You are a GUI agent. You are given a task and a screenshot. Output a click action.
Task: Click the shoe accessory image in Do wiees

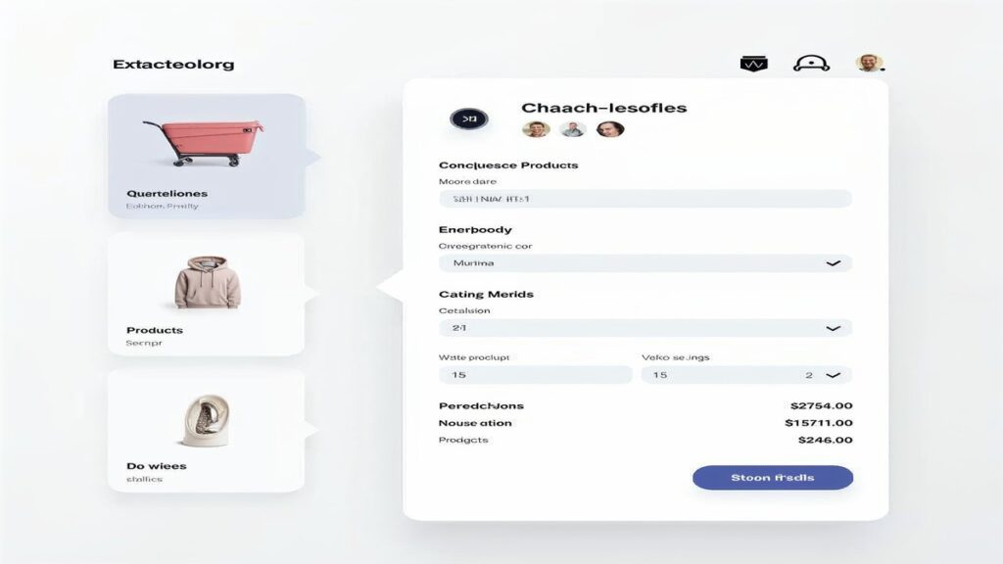(x=207, y=420)
